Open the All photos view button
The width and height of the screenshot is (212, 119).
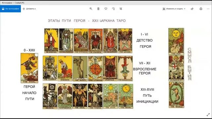tap(10, 9)
